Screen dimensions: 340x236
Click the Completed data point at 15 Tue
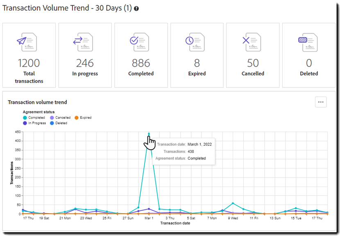(x=296, y=208)
